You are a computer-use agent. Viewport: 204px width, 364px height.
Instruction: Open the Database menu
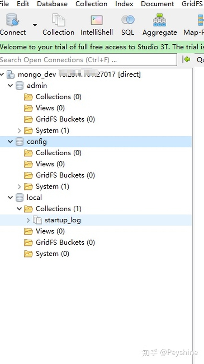pos(52,4)
